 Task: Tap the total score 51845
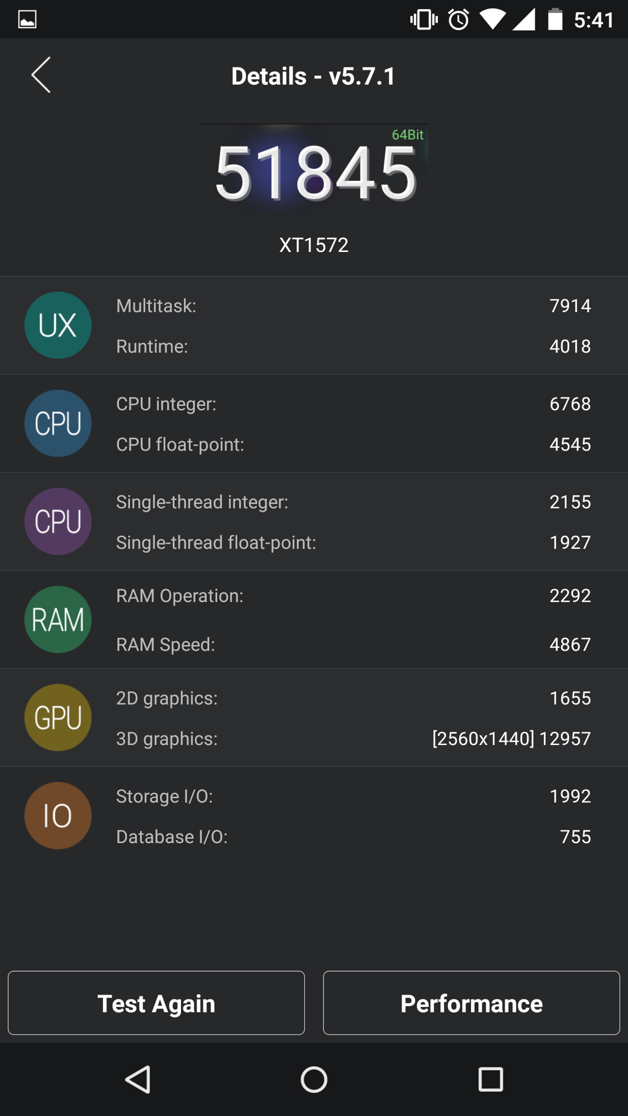tap(315, 174)
